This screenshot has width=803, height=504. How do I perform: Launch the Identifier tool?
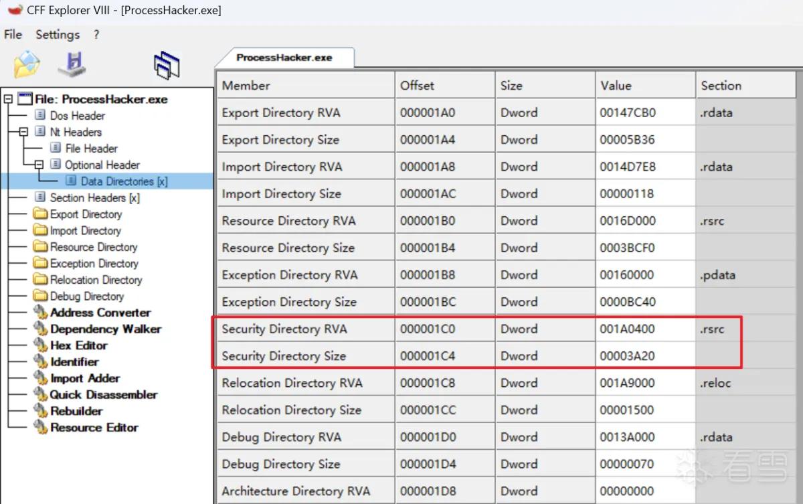74,362
